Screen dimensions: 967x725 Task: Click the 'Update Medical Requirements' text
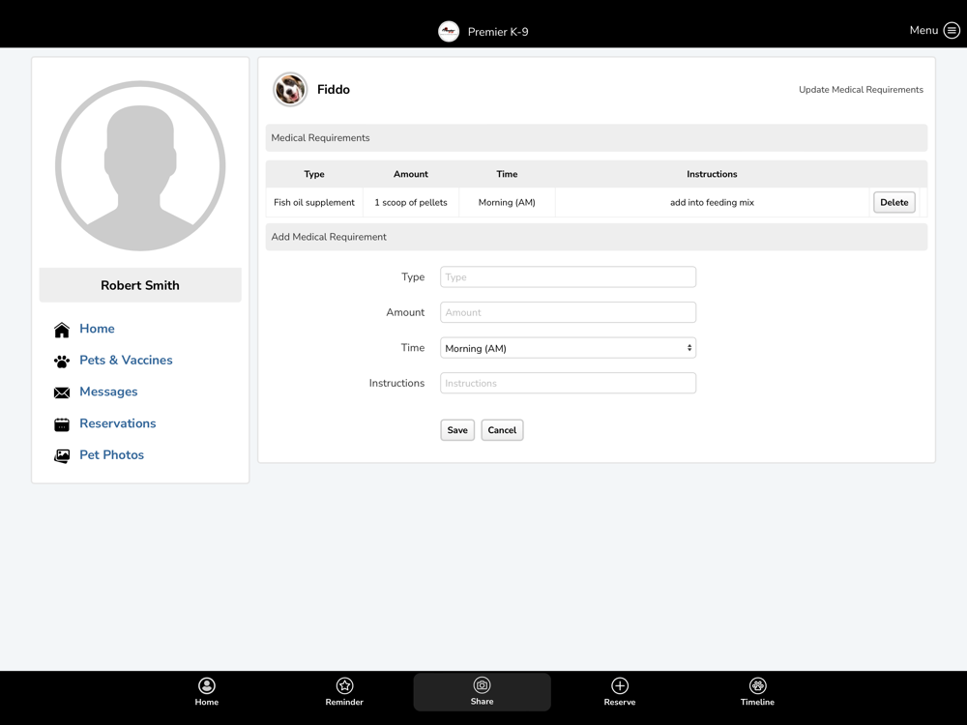[861, 89]
